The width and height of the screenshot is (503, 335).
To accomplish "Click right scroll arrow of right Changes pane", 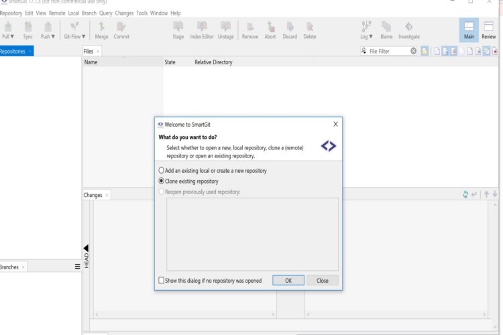I will [x=484, y=314].
